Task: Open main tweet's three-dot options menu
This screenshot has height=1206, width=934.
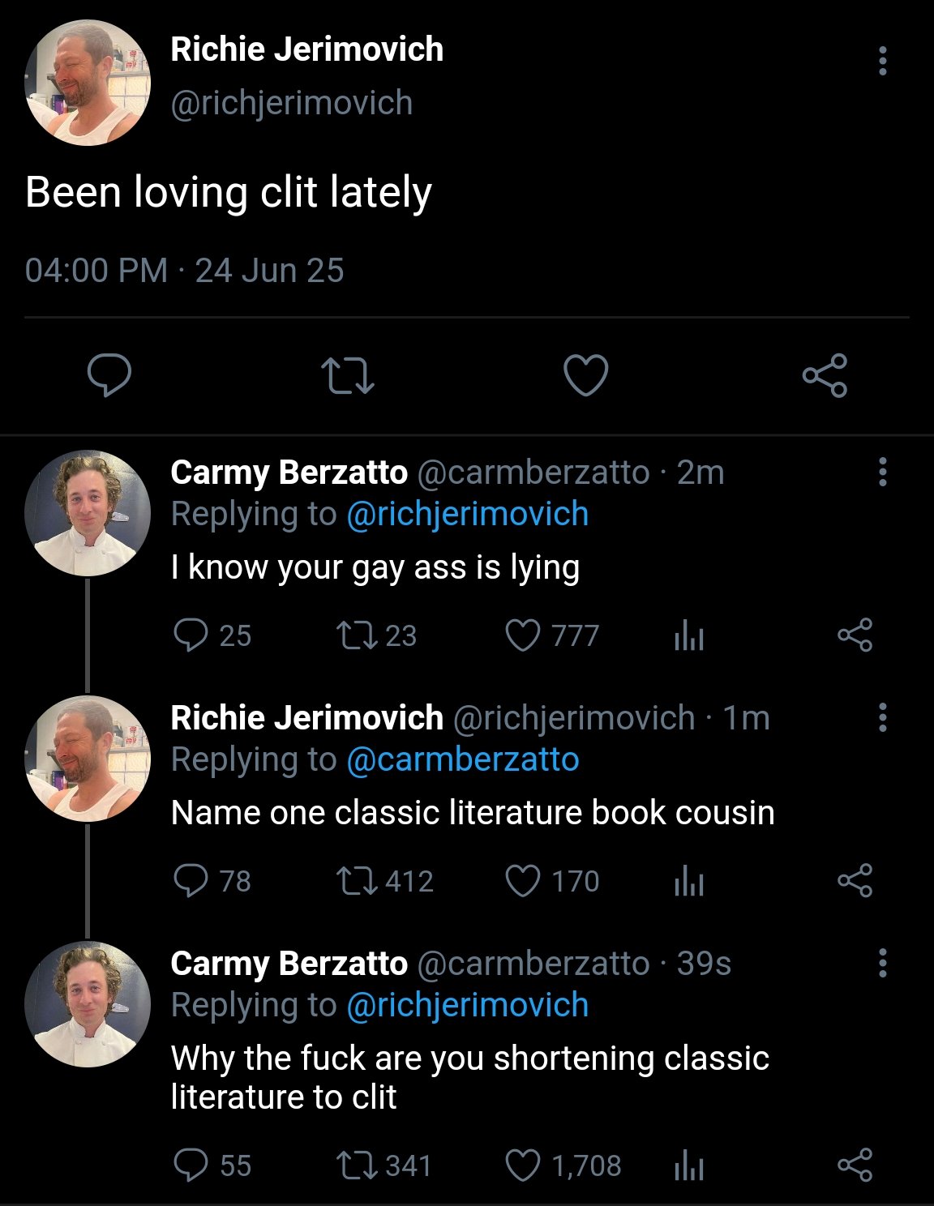Action: (882, 62)
